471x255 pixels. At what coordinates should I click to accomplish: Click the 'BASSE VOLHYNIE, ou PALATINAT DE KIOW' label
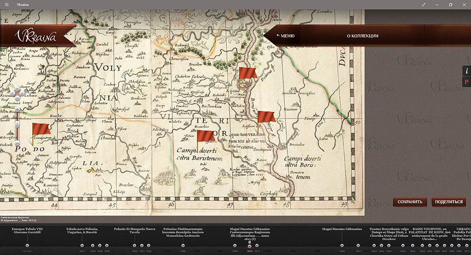(430, 234)
